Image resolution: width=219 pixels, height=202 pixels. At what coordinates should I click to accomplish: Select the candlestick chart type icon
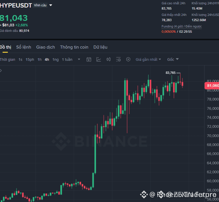[109, 59]
